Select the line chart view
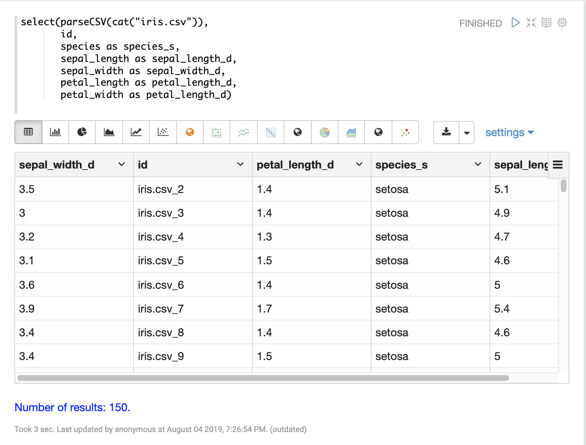The width and height of the screenshot is (586, 445). click(136, 132)
